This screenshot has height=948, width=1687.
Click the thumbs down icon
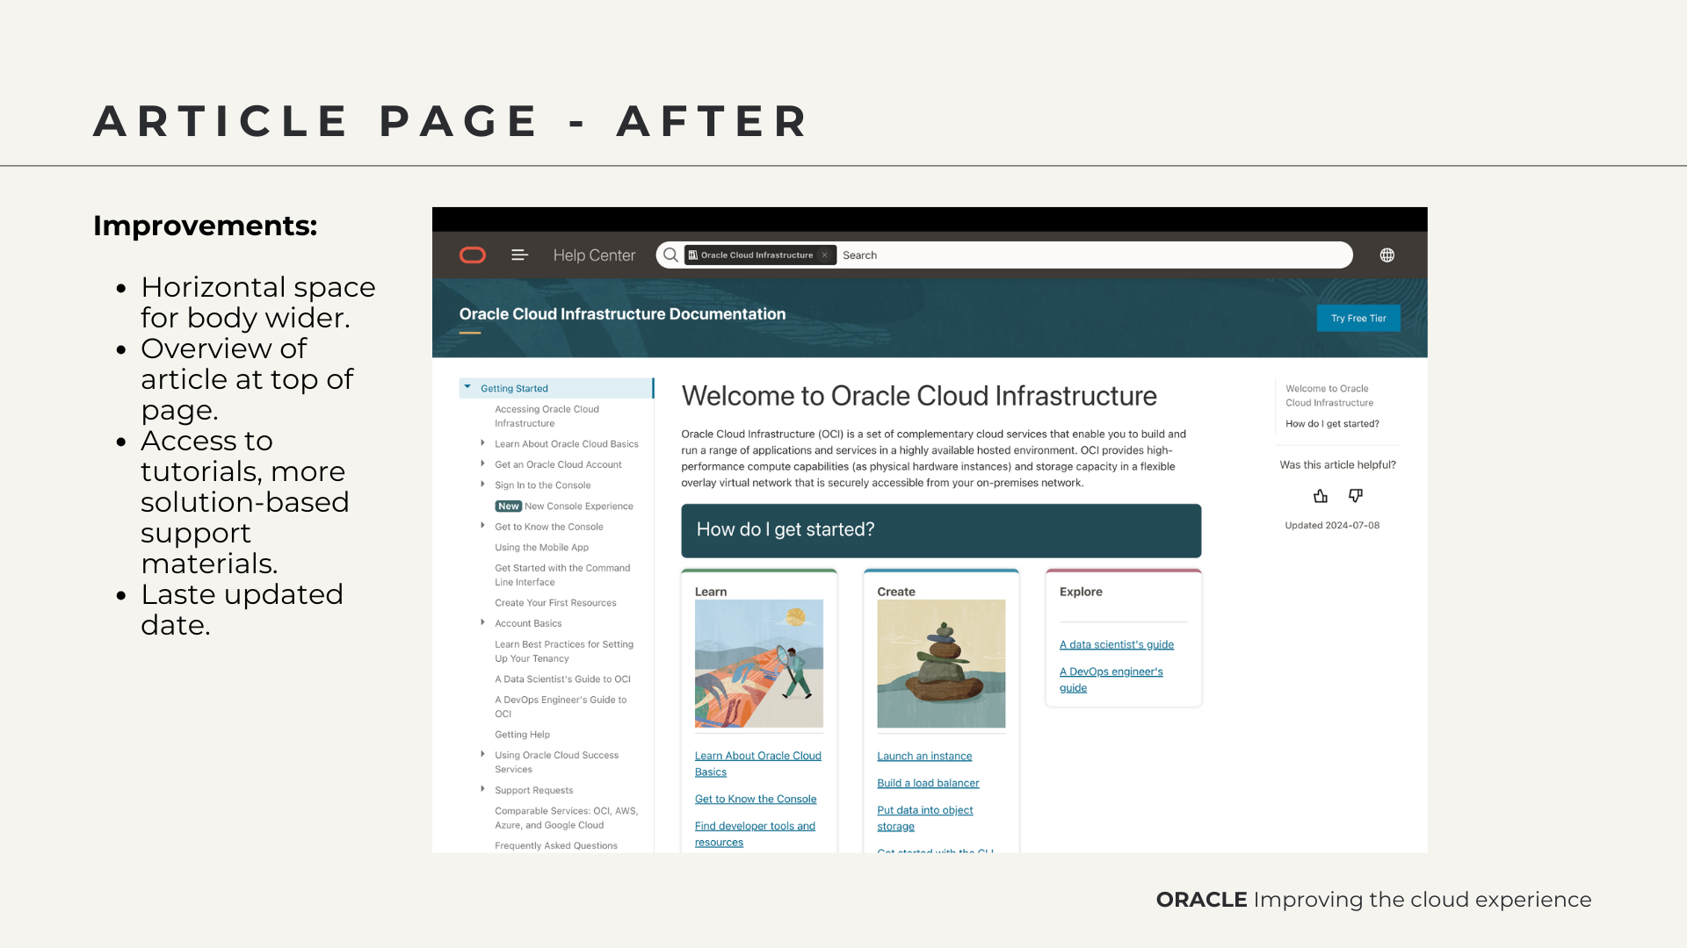coord(1356,496)
